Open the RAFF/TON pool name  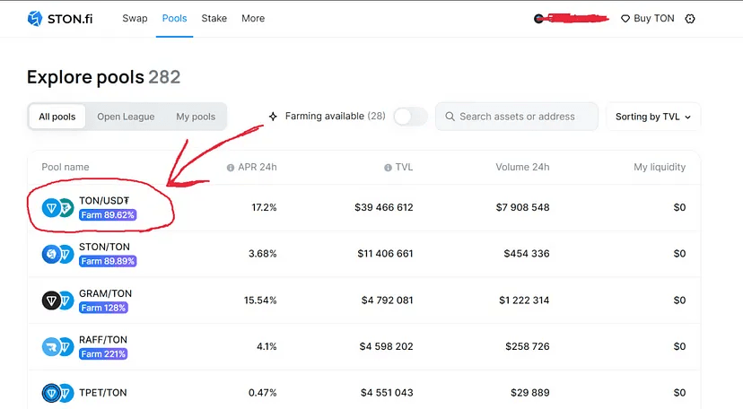(x=103, y=340)
